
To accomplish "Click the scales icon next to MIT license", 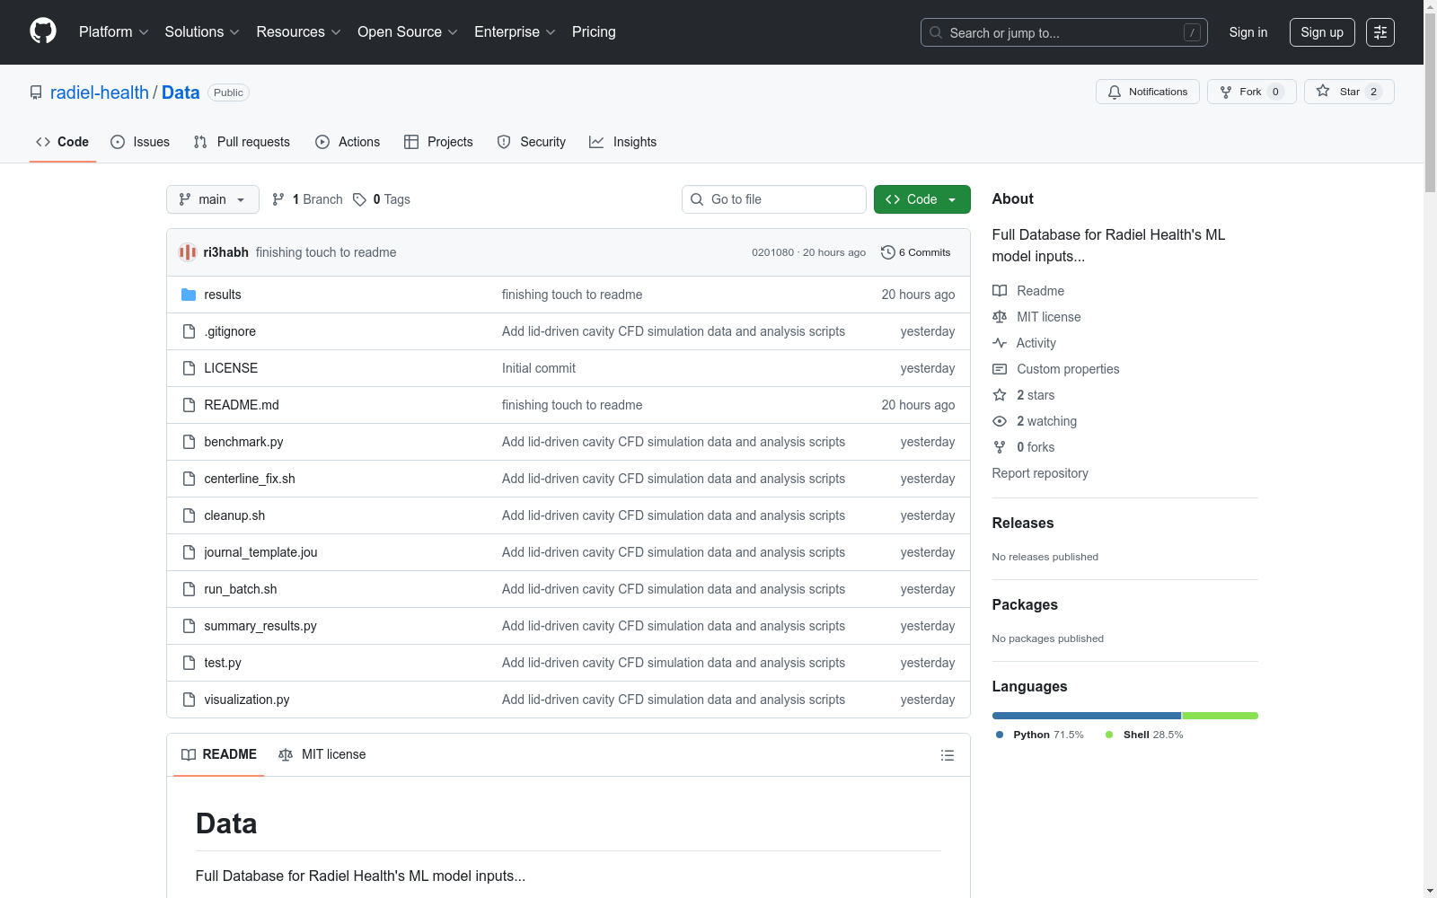I will 1000,317.
